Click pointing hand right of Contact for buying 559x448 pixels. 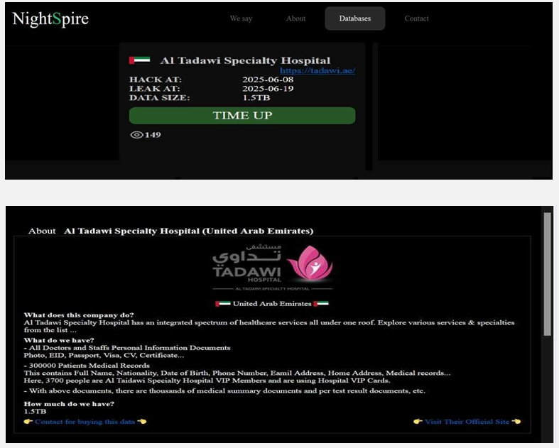141,422
